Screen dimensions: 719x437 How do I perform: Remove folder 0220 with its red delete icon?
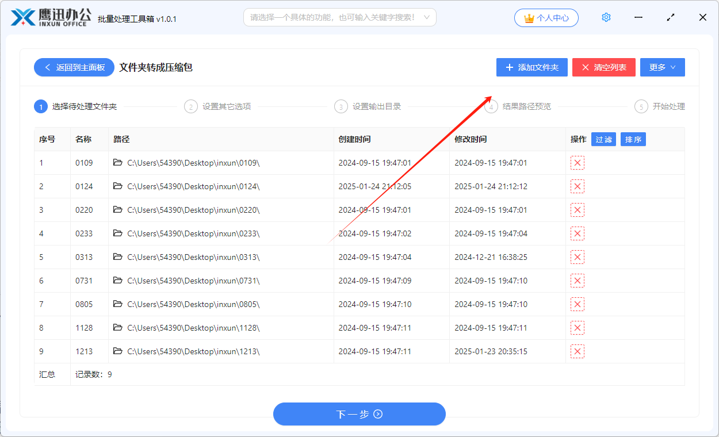[578, 210]
